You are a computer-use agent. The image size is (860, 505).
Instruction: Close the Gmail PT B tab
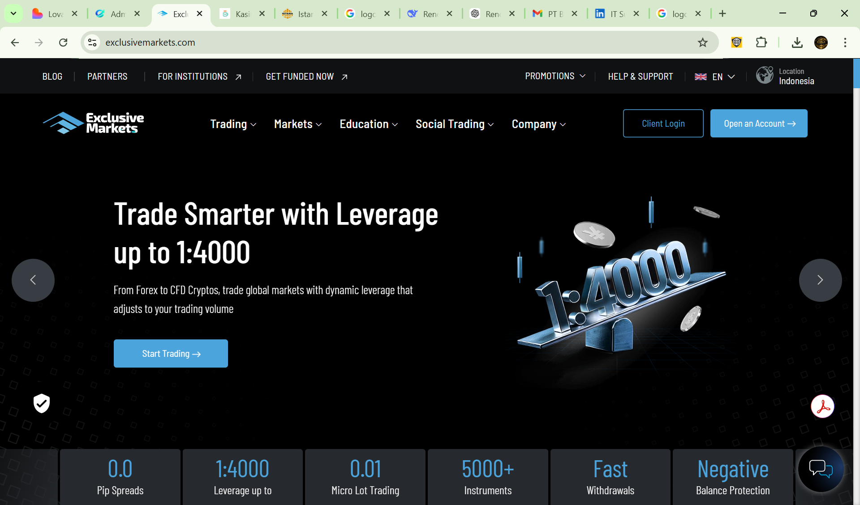(x=574, y=13)
